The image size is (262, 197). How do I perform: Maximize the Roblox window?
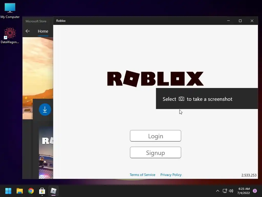(x=240, y=21)
